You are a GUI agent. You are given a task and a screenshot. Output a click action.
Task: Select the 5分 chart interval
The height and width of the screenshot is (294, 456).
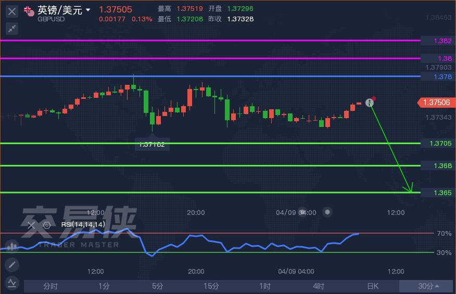[158, 286]
